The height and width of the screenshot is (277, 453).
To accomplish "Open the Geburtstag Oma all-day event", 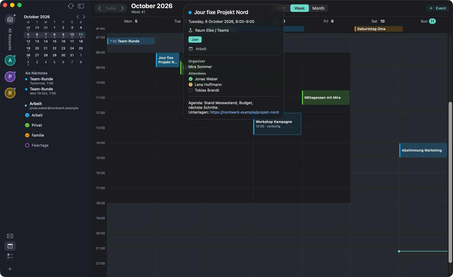I will 379,29.
